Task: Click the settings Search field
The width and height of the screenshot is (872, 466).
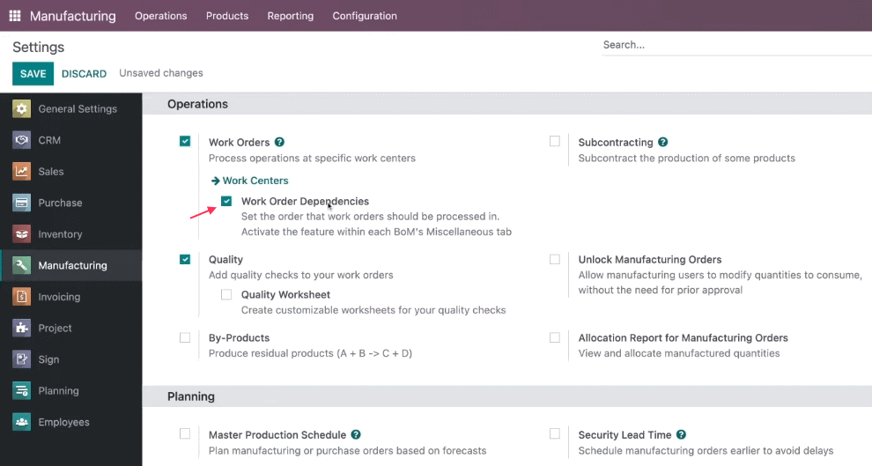Action: click(x=736, y=45)
